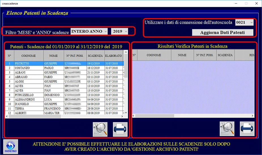Click Risultati table horizontal scrollbar left arrow
The height and width of the screenshot is (155, 262).
click(133, 116)
